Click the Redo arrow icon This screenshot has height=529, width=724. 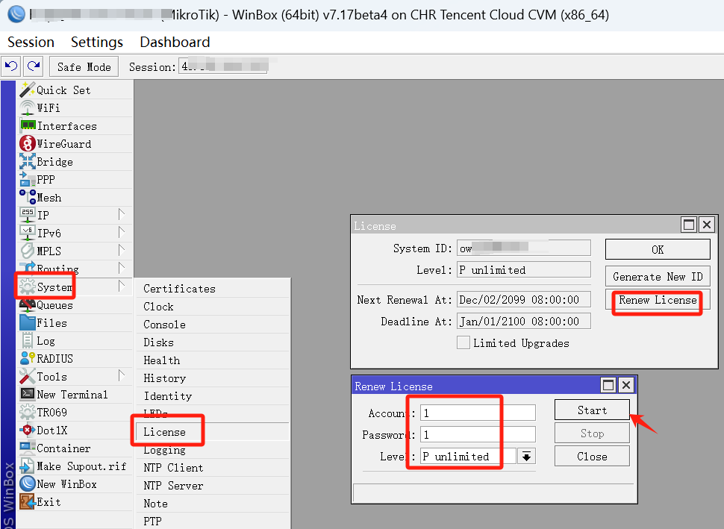tap(34, 66)
